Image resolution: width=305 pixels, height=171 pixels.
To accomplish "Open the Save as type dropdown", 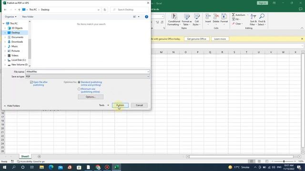I will (148, 76).
